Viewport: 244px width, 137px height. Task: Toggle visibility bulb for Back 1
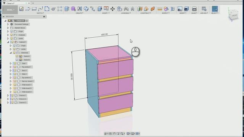15,70
